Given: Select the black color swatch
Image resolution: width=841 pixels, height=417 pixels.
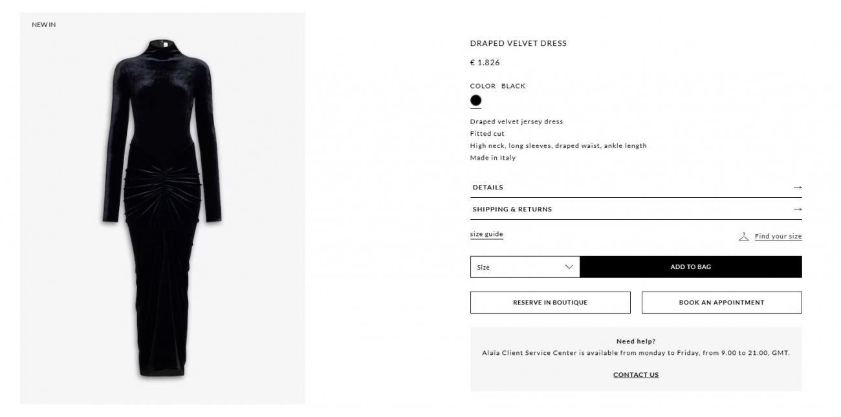Looking at the screenshot, I should (x=475, y=100).
